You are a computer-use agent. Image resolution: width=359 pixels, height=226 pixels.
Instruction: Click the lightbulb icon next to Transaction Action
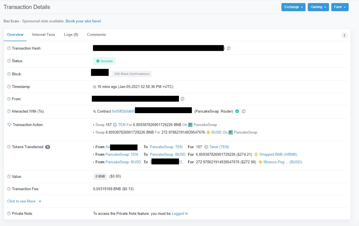pyautogui.click(x=9, y=125)
